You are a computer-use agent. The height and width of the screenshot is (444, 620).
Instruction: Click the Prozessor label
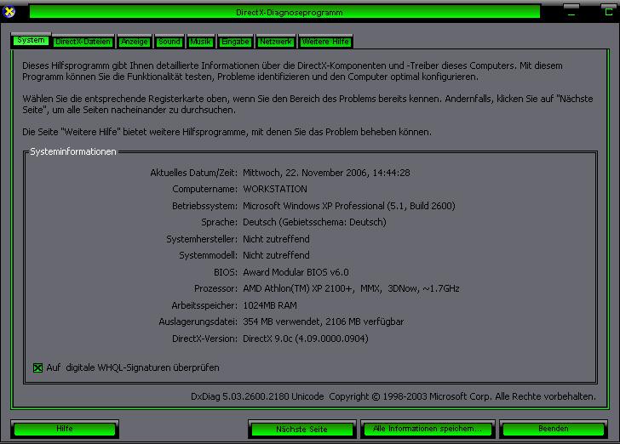tap(216, 288)
